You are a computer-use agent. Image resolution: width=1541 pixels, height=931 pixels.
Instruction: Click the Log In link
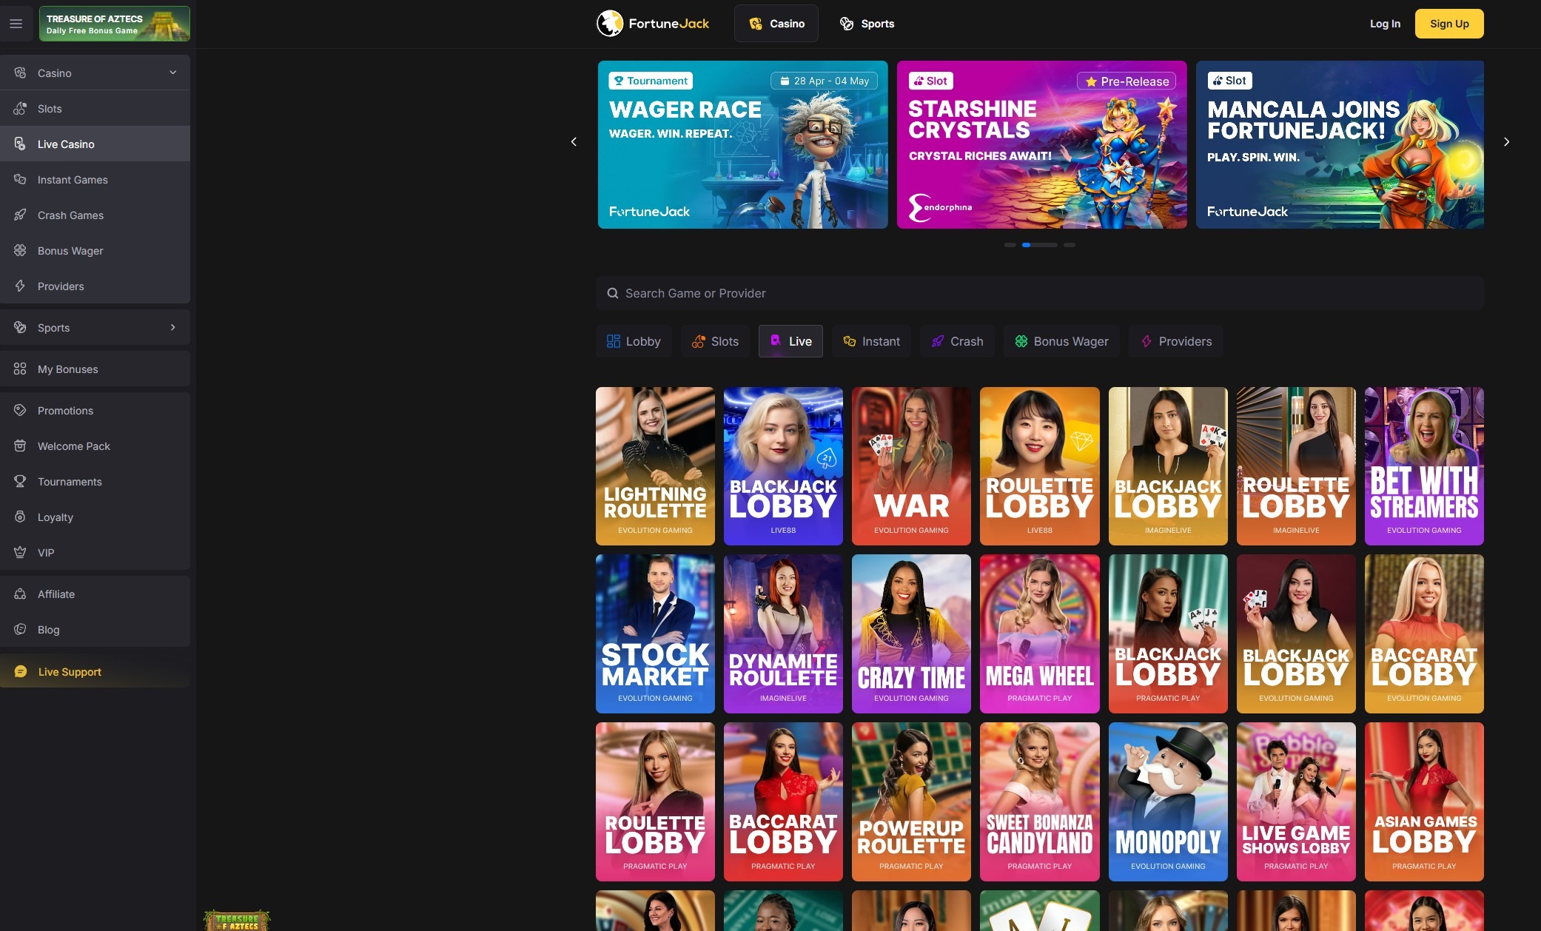[x=1385, y=24]
